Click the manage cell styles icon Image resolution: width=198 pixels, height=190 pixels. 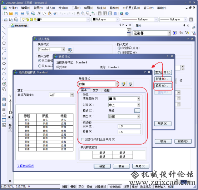pyautogui.click(x=130, y=84)
